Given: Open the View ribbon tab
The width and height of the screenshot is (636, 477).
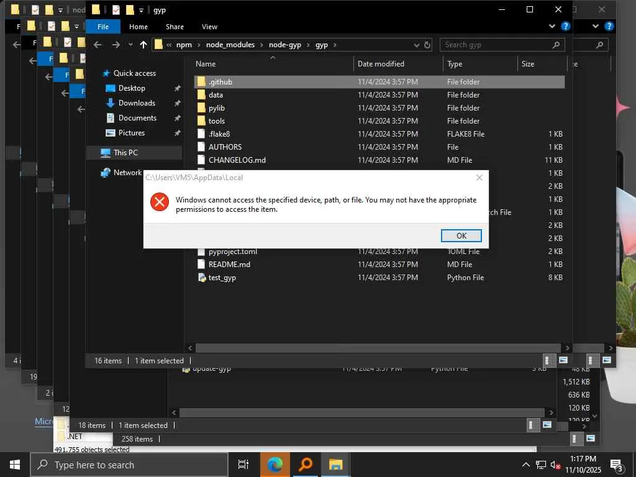Looking at the screenshot, I should 209,27.
